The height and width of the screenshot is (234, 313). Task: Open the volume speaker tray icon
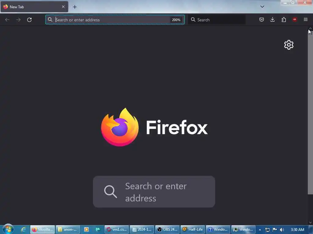click(282, 230)
